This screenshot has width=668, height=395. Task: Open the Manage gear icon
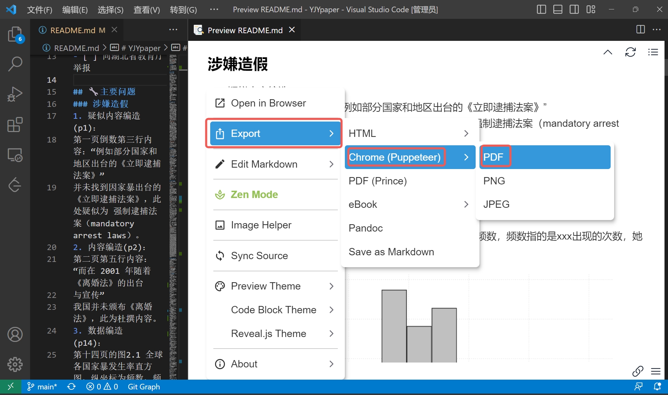pyautogui.click(x=15, y=364)
